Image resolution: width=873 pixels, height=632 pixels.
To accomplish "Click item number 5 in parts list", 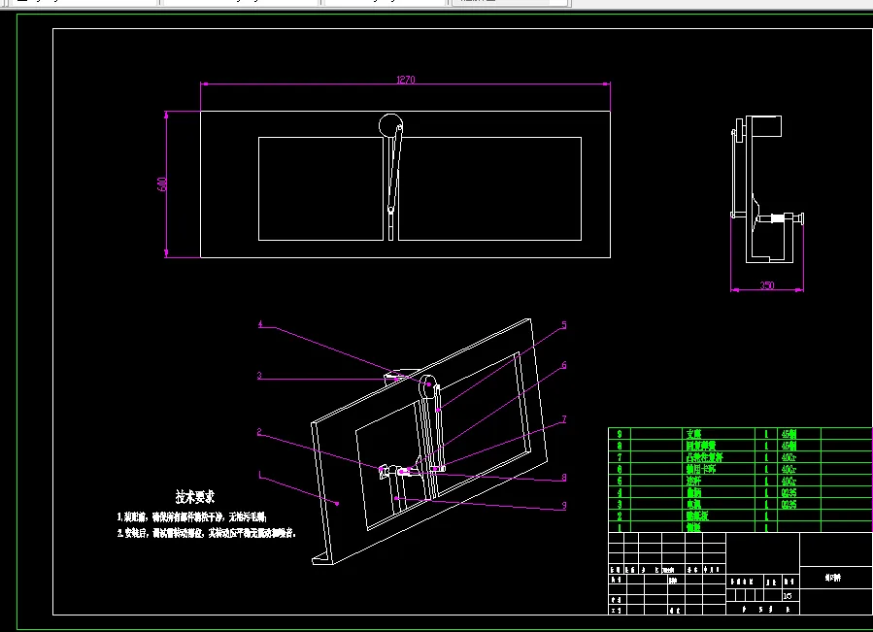I will [620, 481].
